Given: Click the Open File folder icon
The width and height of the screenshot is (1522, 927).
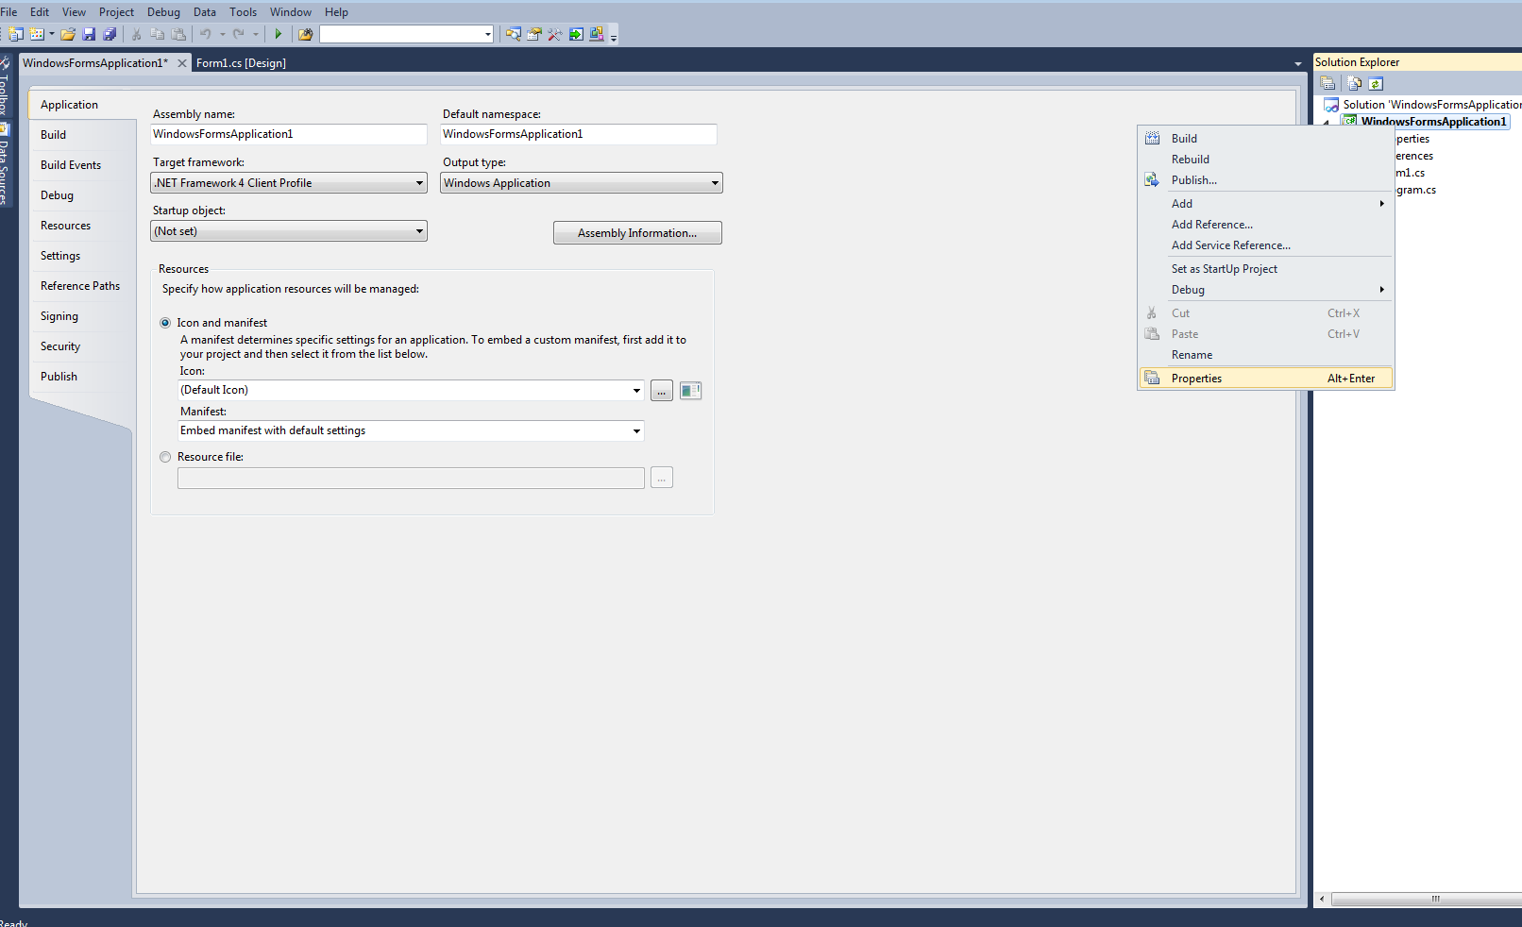Looking at the screenshot, I should [x=68, y=34].
